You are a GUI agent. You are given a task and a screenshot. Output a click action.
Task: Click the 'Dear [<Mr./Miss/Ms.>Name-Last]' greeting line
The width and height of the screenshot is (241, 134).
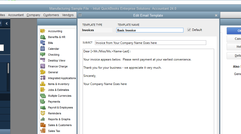click(107, 51)
